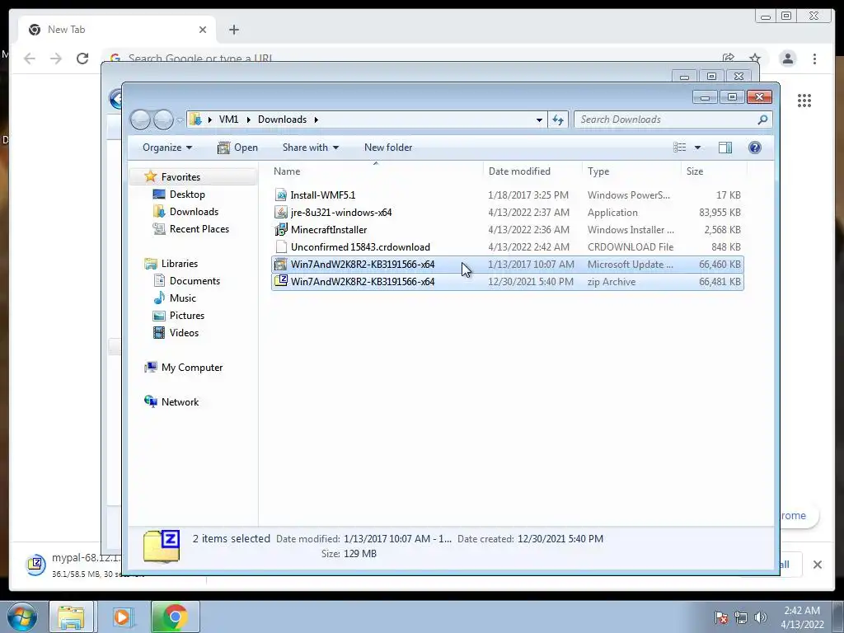Open Chrome profile avatar
This screenshot has height=633, width=844.
(x=787, y=59)
